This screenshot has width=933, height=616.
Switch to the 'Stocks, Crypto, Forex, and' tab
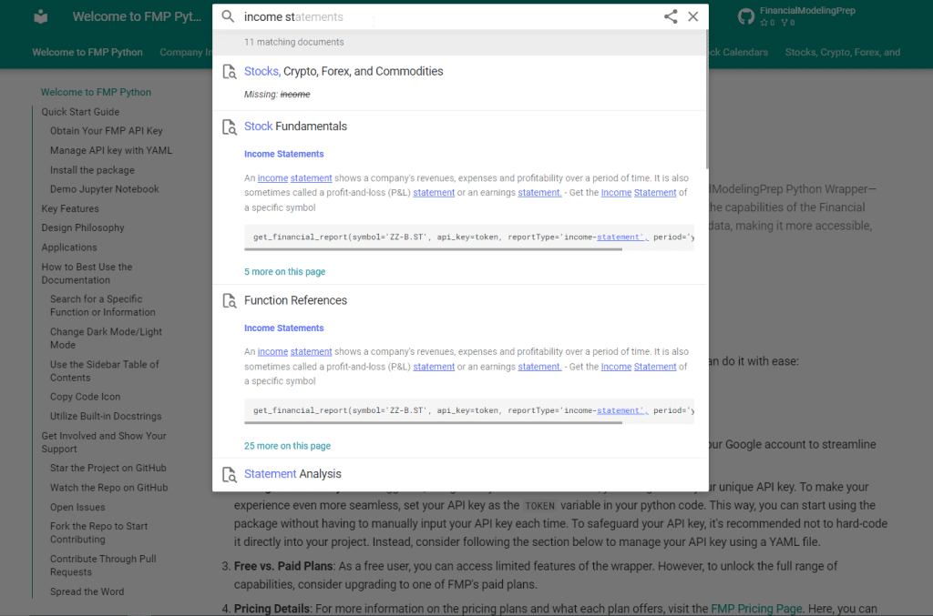[x=842, y=52]
